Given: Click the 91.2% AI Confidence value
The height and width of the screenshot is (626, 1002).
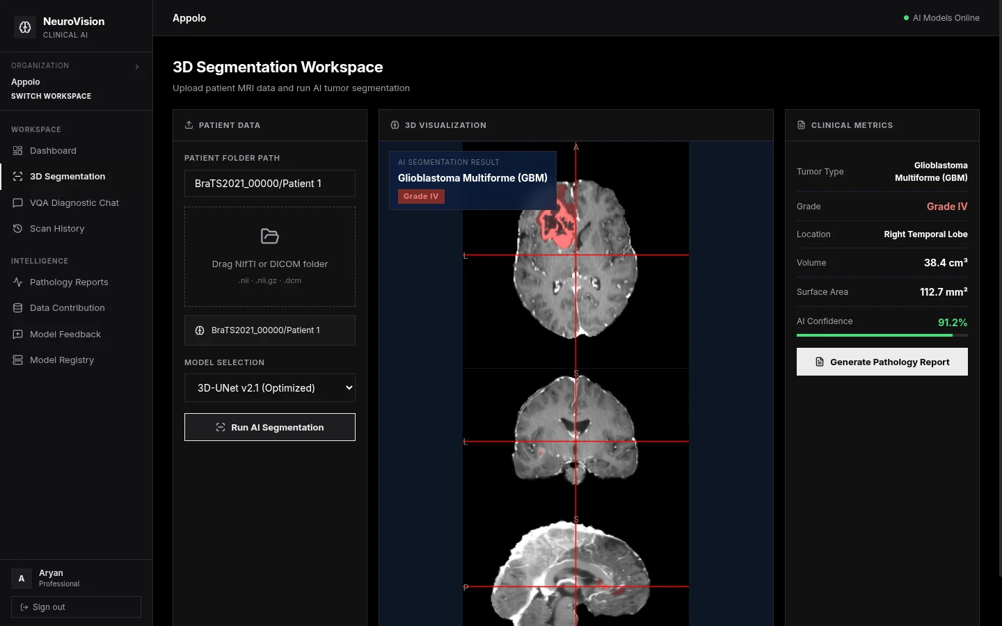Looking at the screenshot, I should point(953,323).
